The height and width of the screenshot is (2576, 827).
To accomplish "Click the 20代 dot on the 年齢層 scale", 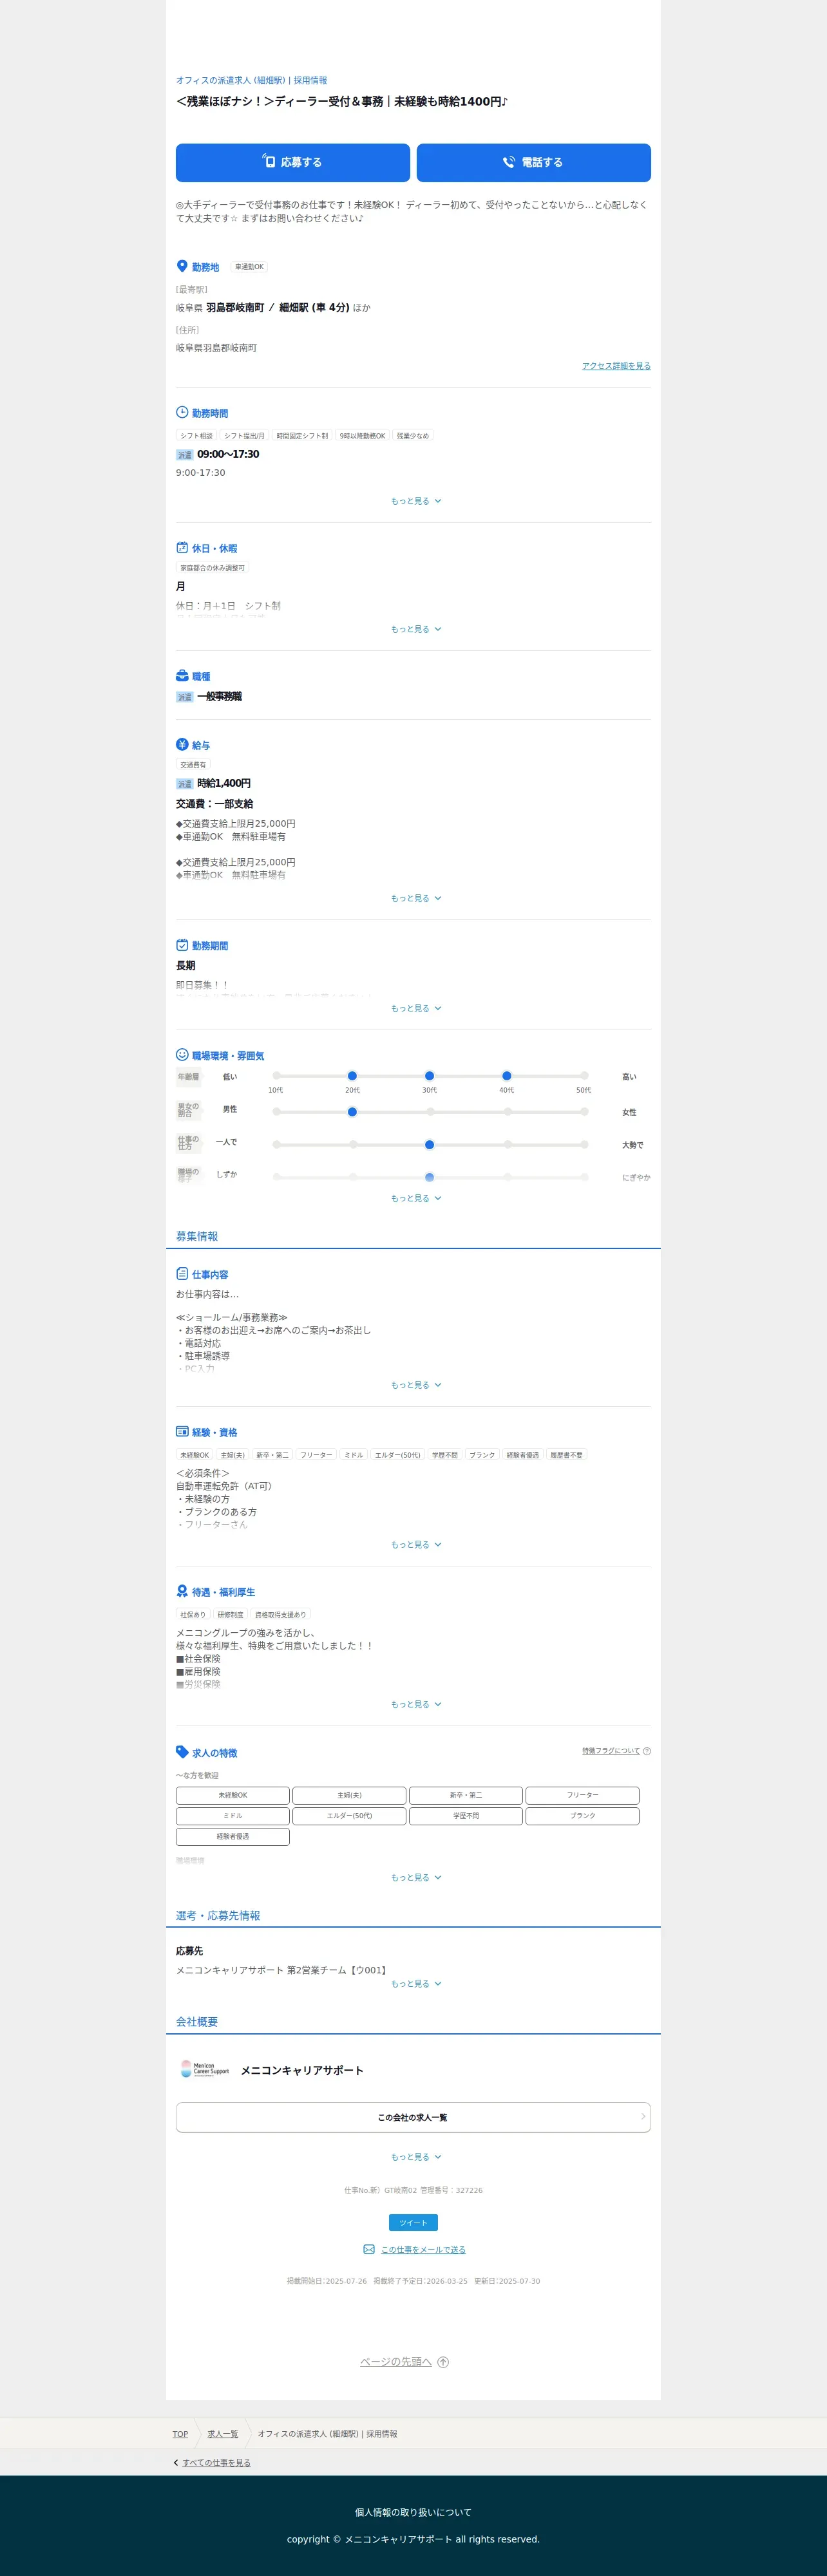I will [352, 1076].
